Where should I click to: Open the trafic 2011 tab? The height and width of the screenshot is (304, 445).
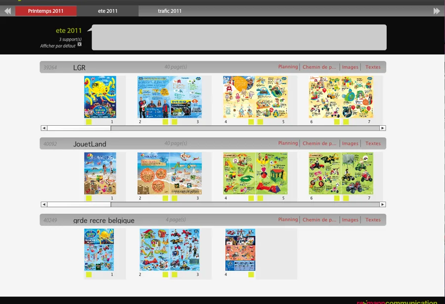[170, 11]
